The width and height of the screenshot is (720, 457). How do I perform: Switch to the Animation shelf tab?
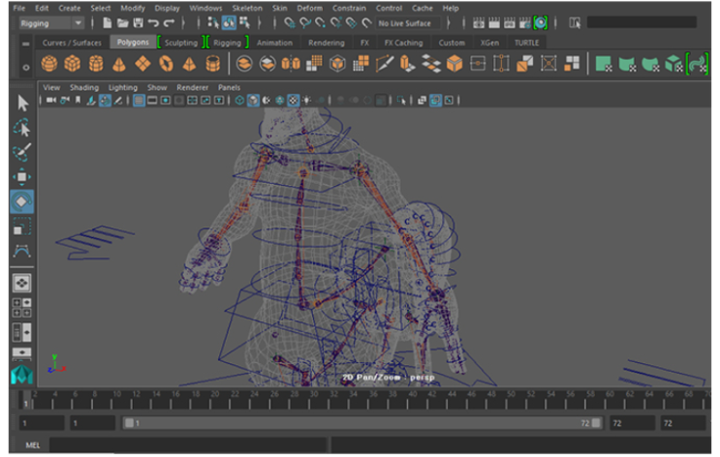(x=274, y=43)
